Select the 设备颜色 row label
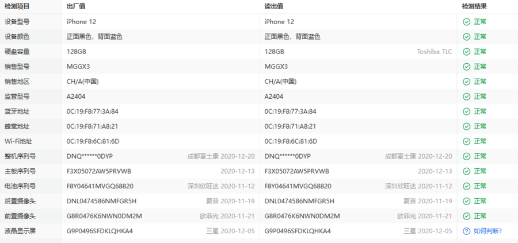 click(x=17, y=37)
